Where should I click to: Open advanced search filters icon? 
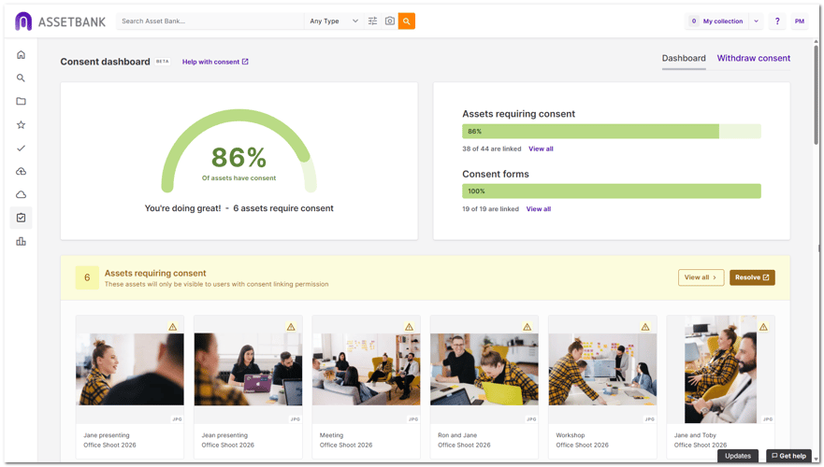click(372, 21)
